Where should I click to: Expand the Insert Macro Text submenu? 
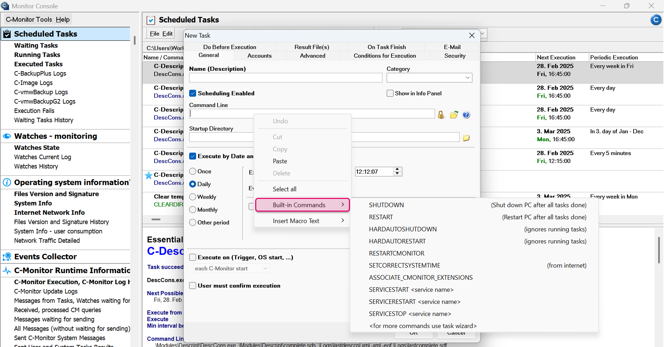[x=303, y=221]
